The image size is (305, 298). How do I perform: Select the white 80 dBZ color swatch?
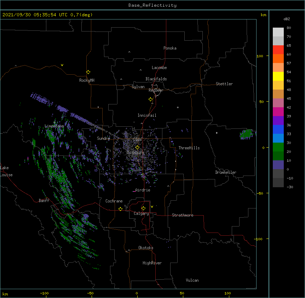coord(278,32)
